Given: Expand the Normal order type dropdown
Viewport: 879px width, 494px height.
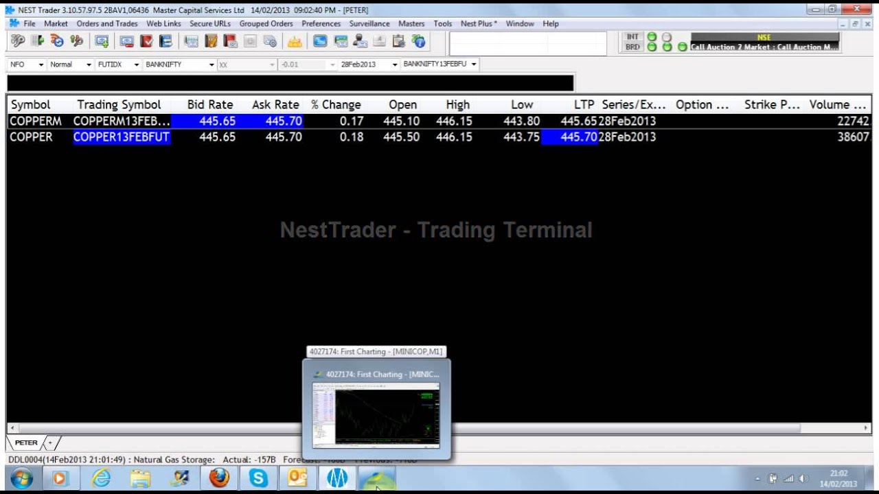Looking at the screenshot, I should (89, 64).
